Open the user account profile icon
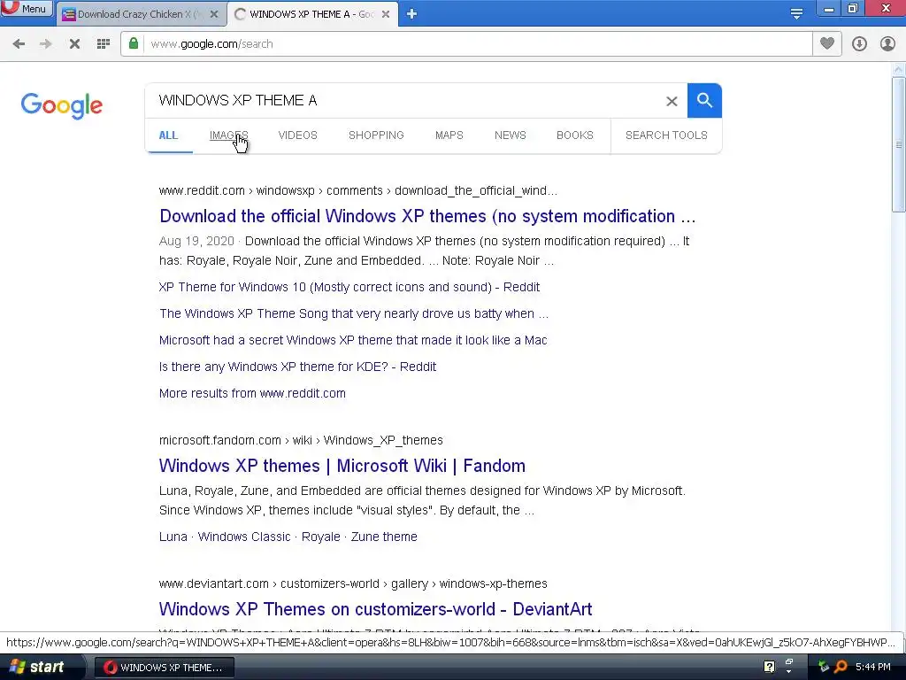 (887, 44)
